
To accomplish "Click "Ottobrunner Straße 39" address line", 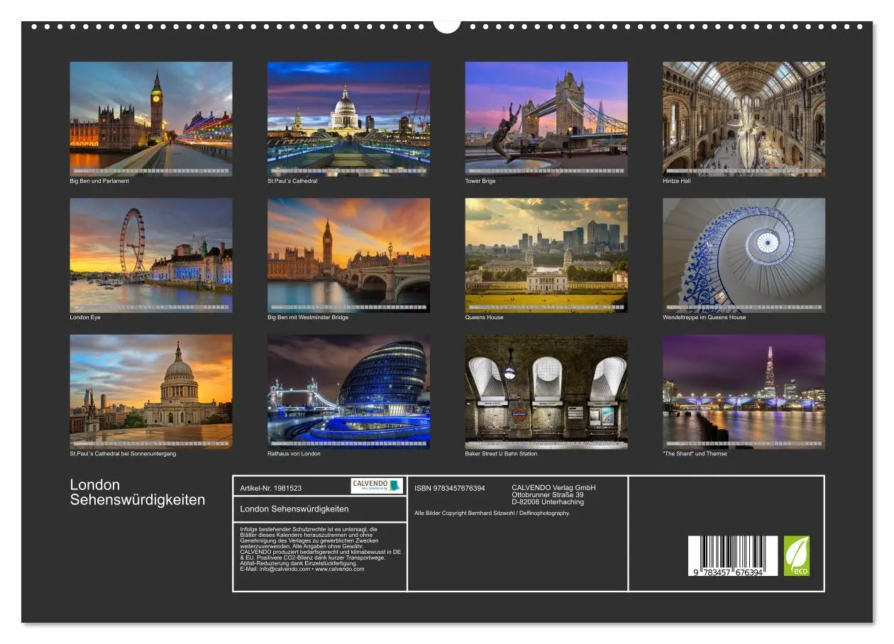I will point(548,495).
